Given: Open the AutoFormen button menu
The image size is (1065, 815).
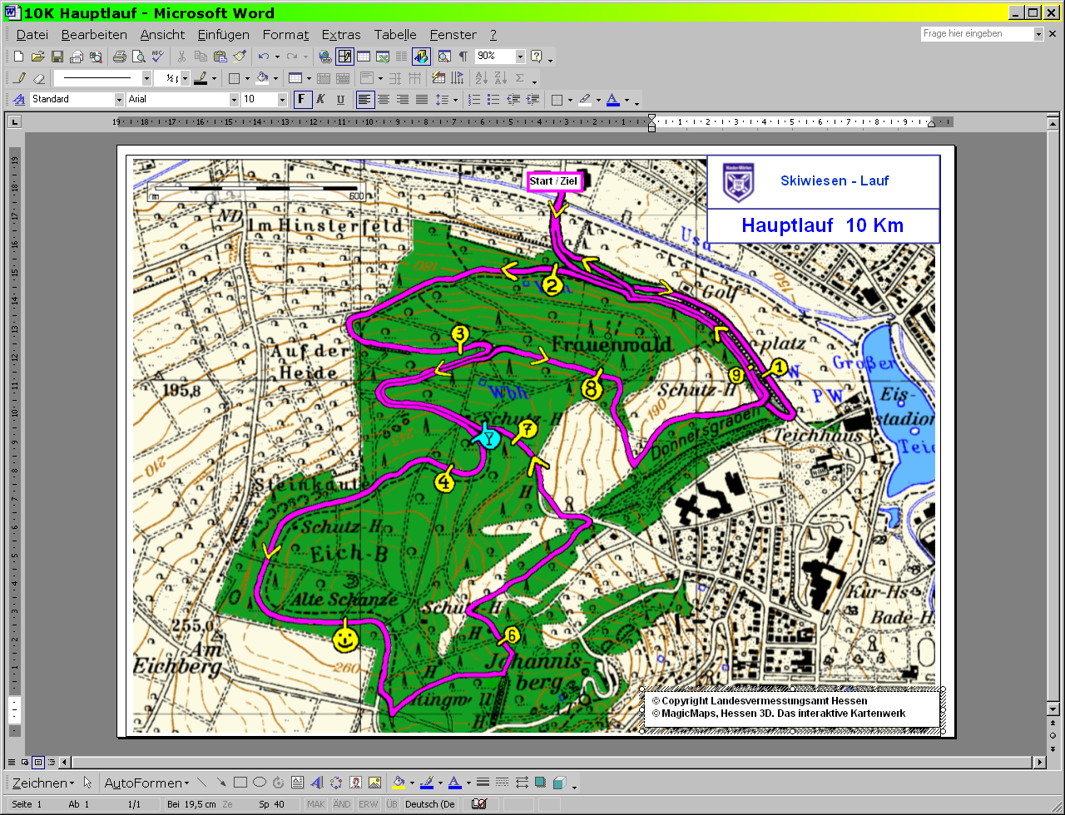Looking at the screenshot, I should (x=146, y=783).
